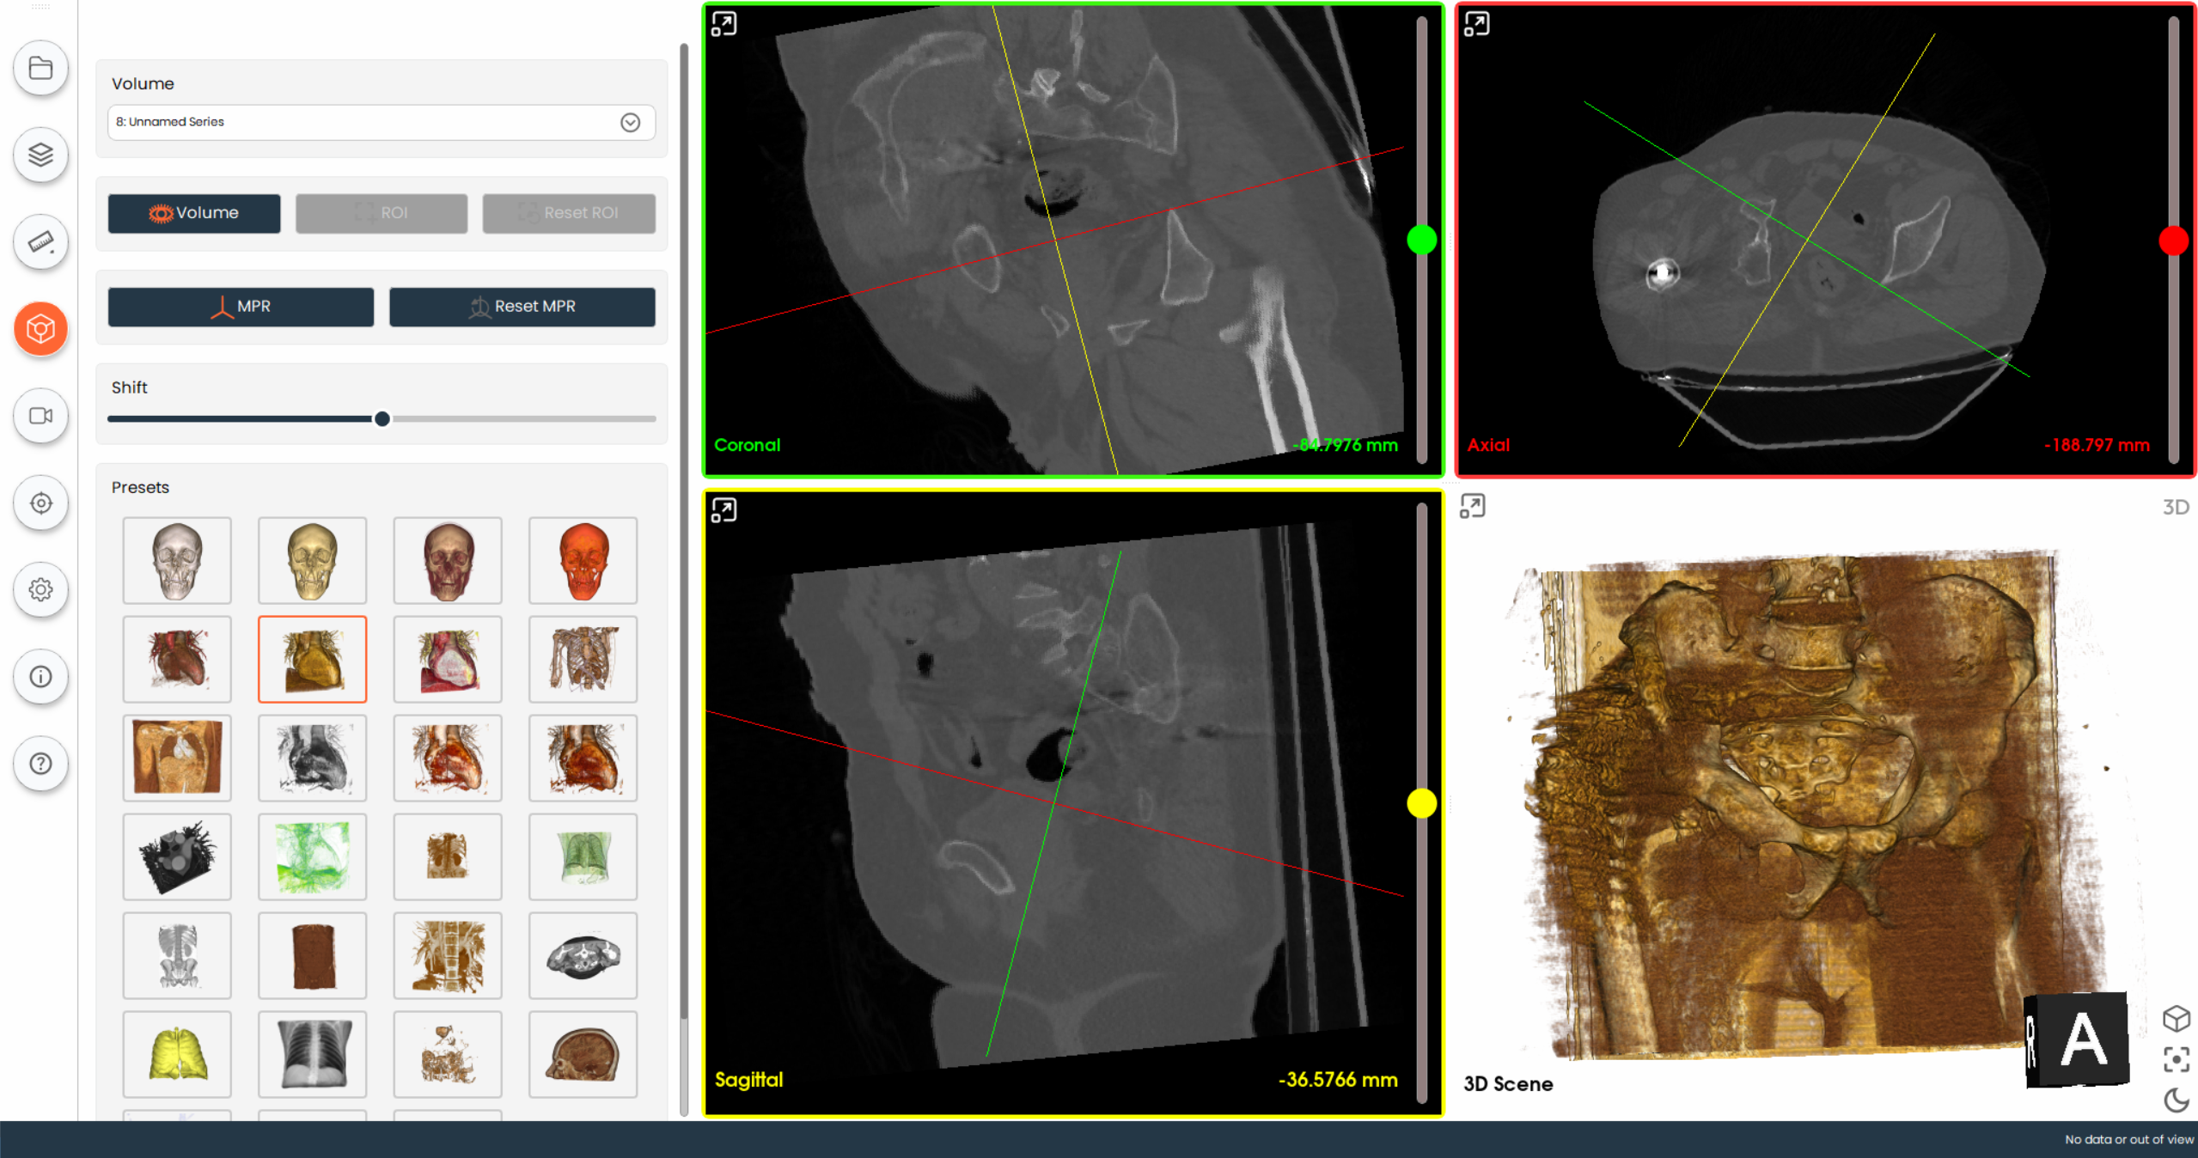The width and height of the screenshot is (2198, 1158).
Task: Select the ruler measurement tool icon
Action: pos(40,242)
